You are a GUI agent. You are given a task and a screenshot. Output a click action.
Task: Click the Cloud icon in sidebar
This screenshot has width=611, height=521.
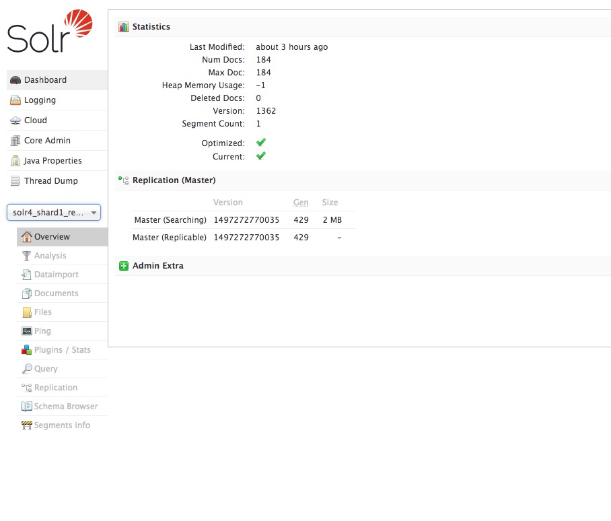[15, 120]
